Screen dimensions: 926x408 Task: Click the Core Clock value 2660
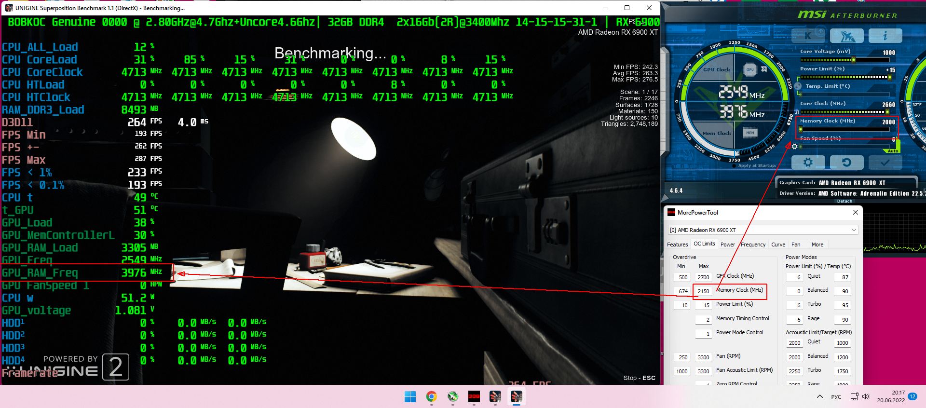click(x=888, y=104)
